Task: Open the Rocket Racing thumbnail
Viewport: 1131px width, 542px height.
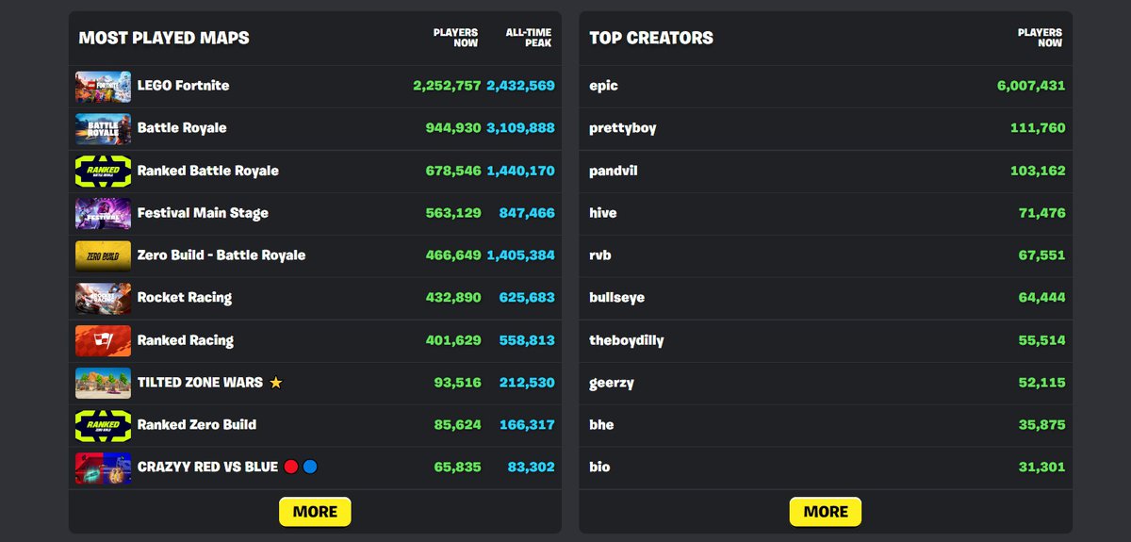Action: (x=103, y=298)
